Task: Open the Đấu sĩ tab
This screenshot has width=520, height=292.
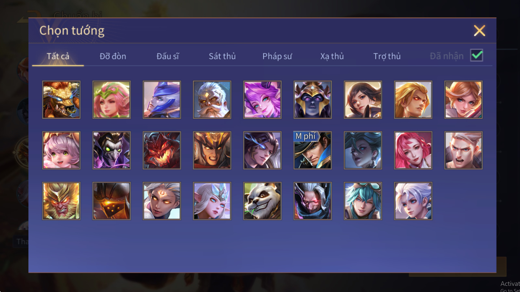Action: [x=168, y=56]
